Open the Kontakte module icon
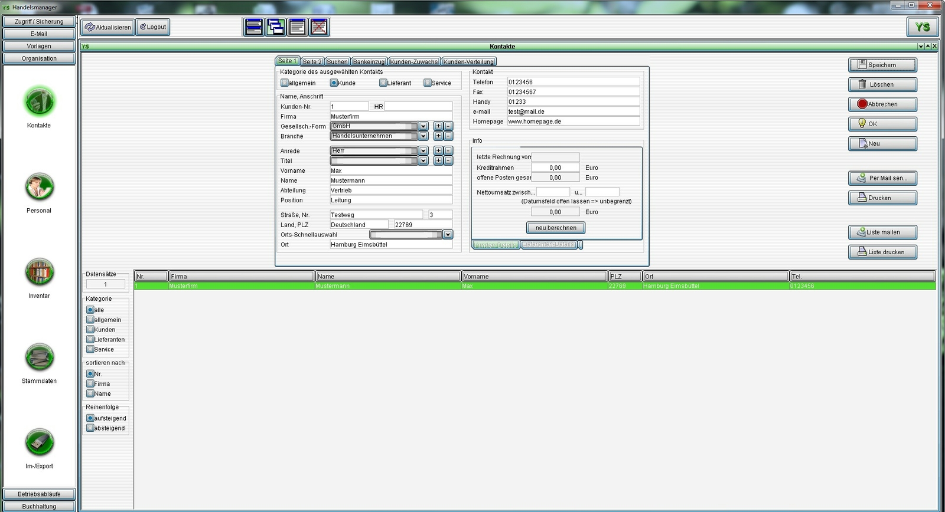The image size is (945, 512). (x=39, y=101)
